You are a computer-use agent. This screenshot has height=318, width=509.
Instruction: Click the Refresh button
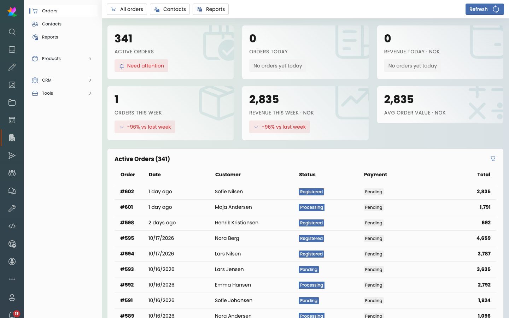(485, 9)
